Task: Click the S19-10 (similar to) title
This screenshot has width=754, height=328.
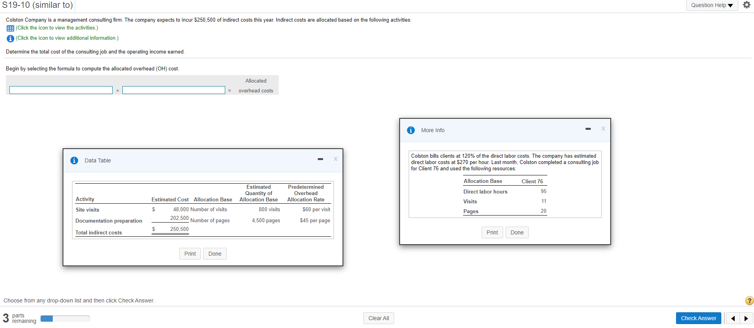Action: [x=37, y=5]
